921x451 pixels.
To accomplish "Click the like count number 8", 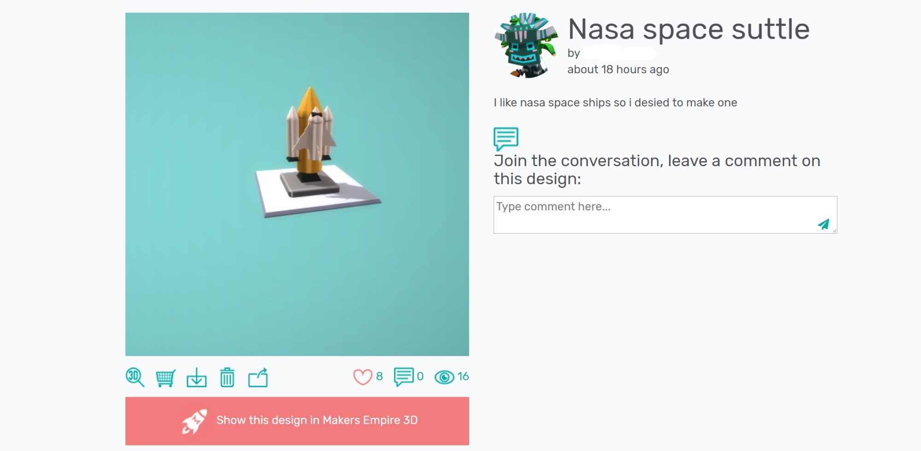I will (379, 376).
